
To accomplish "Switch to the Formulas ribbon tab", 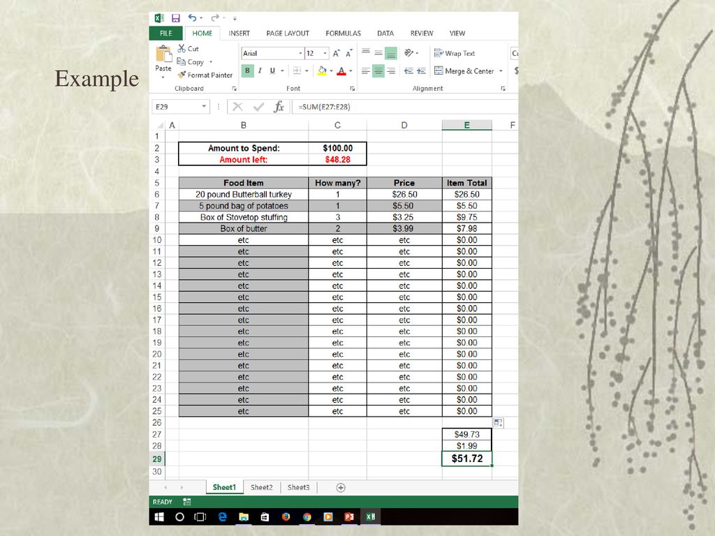I will 343,33.
